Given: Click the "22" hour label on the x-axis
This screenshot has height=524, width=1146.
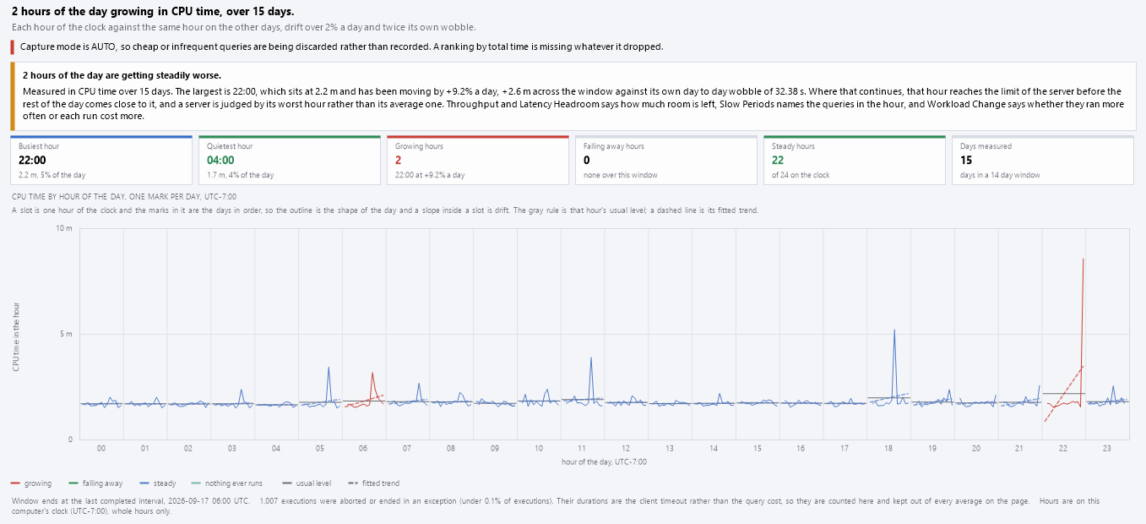Looking at the screenshot, I should (x=1063, y=448).
